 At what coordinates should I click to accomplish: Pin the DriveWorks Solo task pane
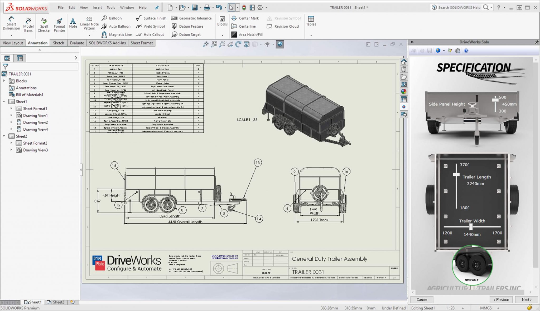point(536,42)
